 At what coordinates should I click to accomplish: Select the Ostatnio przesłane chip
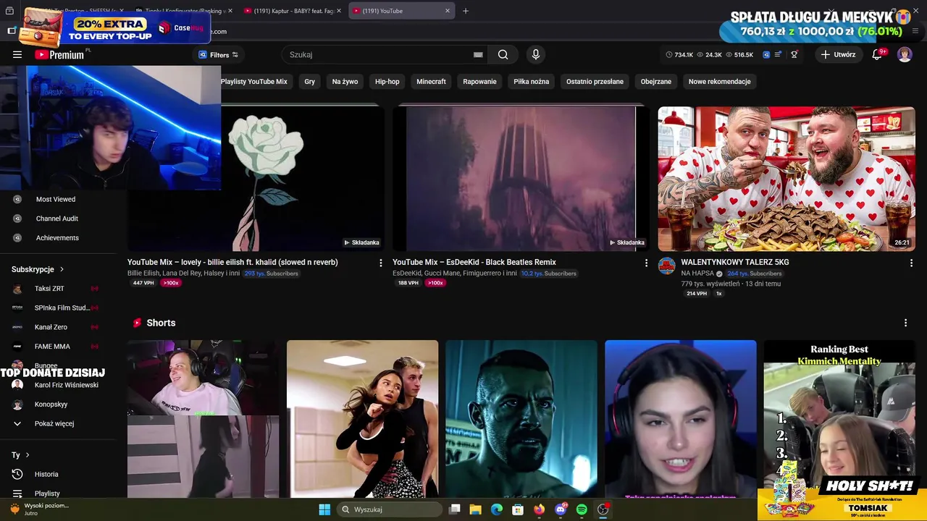595,82
